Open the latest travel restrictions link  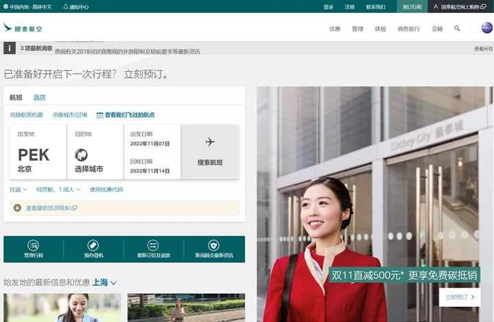(51, 208)
